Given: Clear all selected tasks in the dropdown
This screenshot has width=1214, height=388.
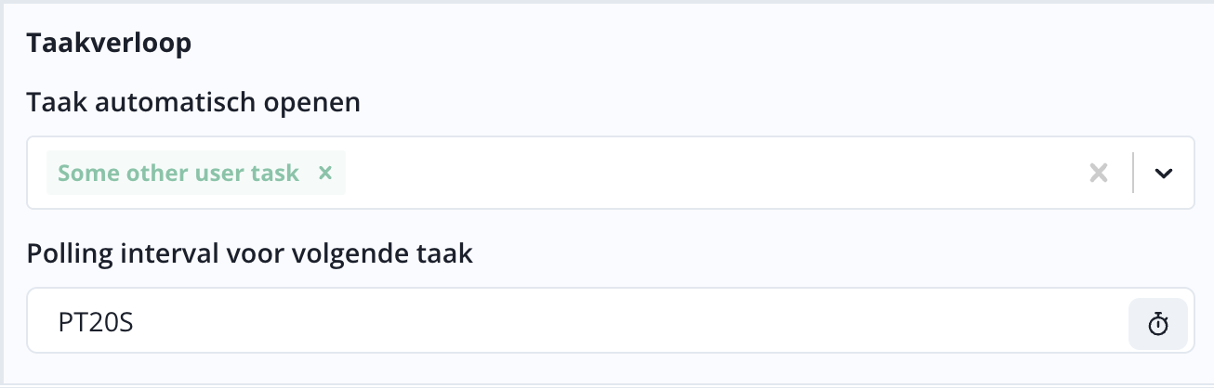Looking at the screenshot, I should [1099, 173].
